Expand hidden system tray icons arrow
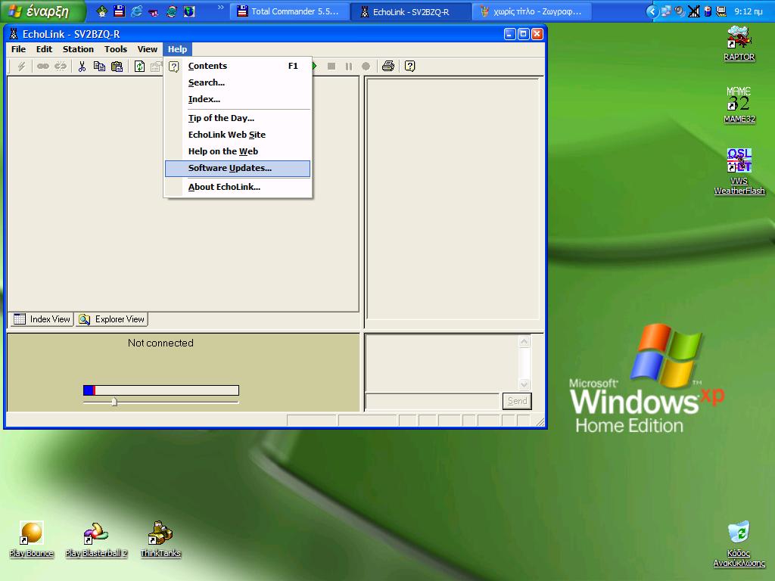 tap(652, 11)
